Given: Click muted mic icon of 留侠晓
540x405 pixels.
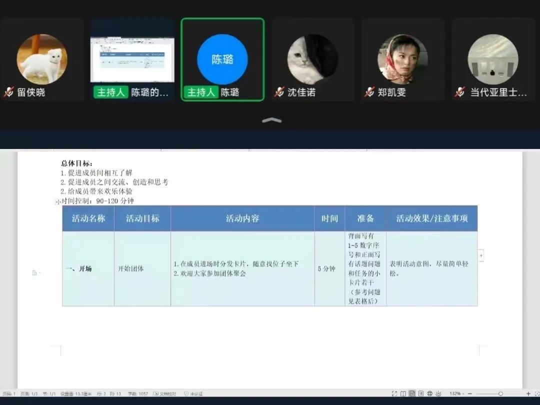Looking at the screenshot, I should pos(8,92).
